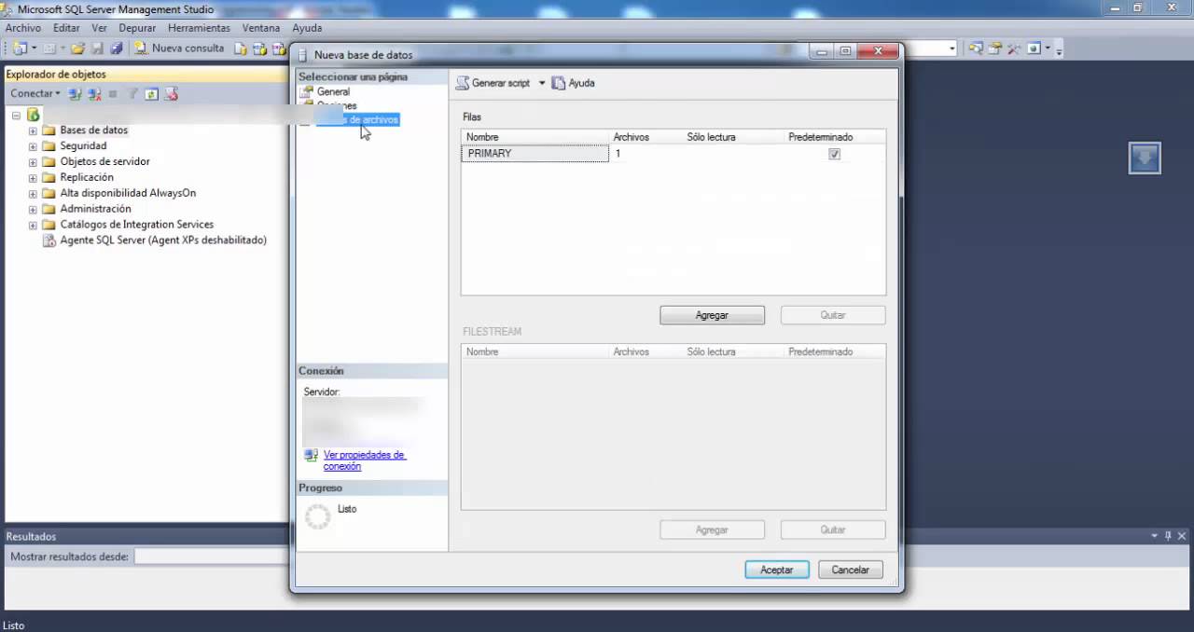The width and height of the screenshot is (1194, 632).
Task: Open the Editar menu
Action: (x=66, y=28)
